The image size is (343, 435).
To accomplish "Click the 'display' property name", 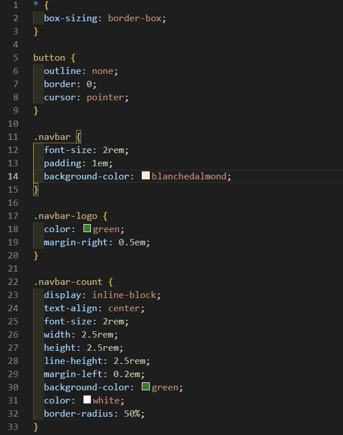I will 62,295.
